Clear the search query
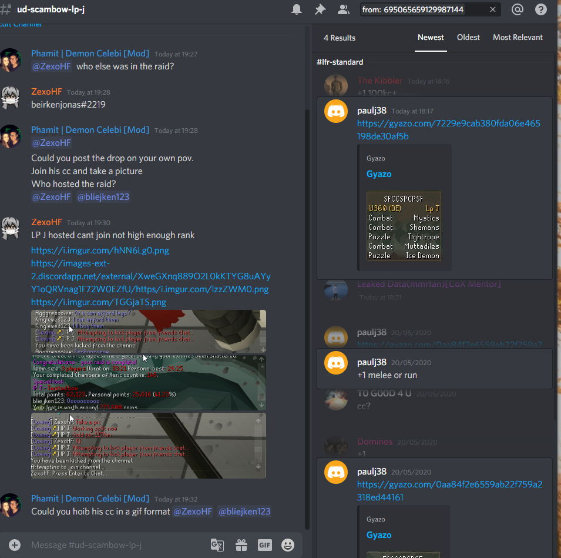This screenshot has width=561, height=558. [x=493, y=9]
